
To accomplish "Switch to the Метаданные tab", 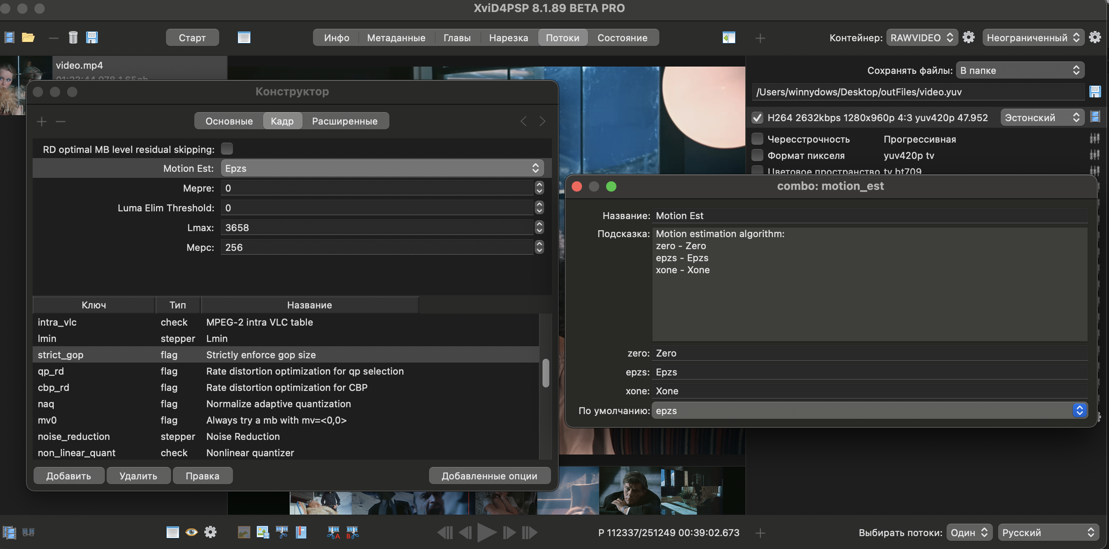I will coord(396,37).
